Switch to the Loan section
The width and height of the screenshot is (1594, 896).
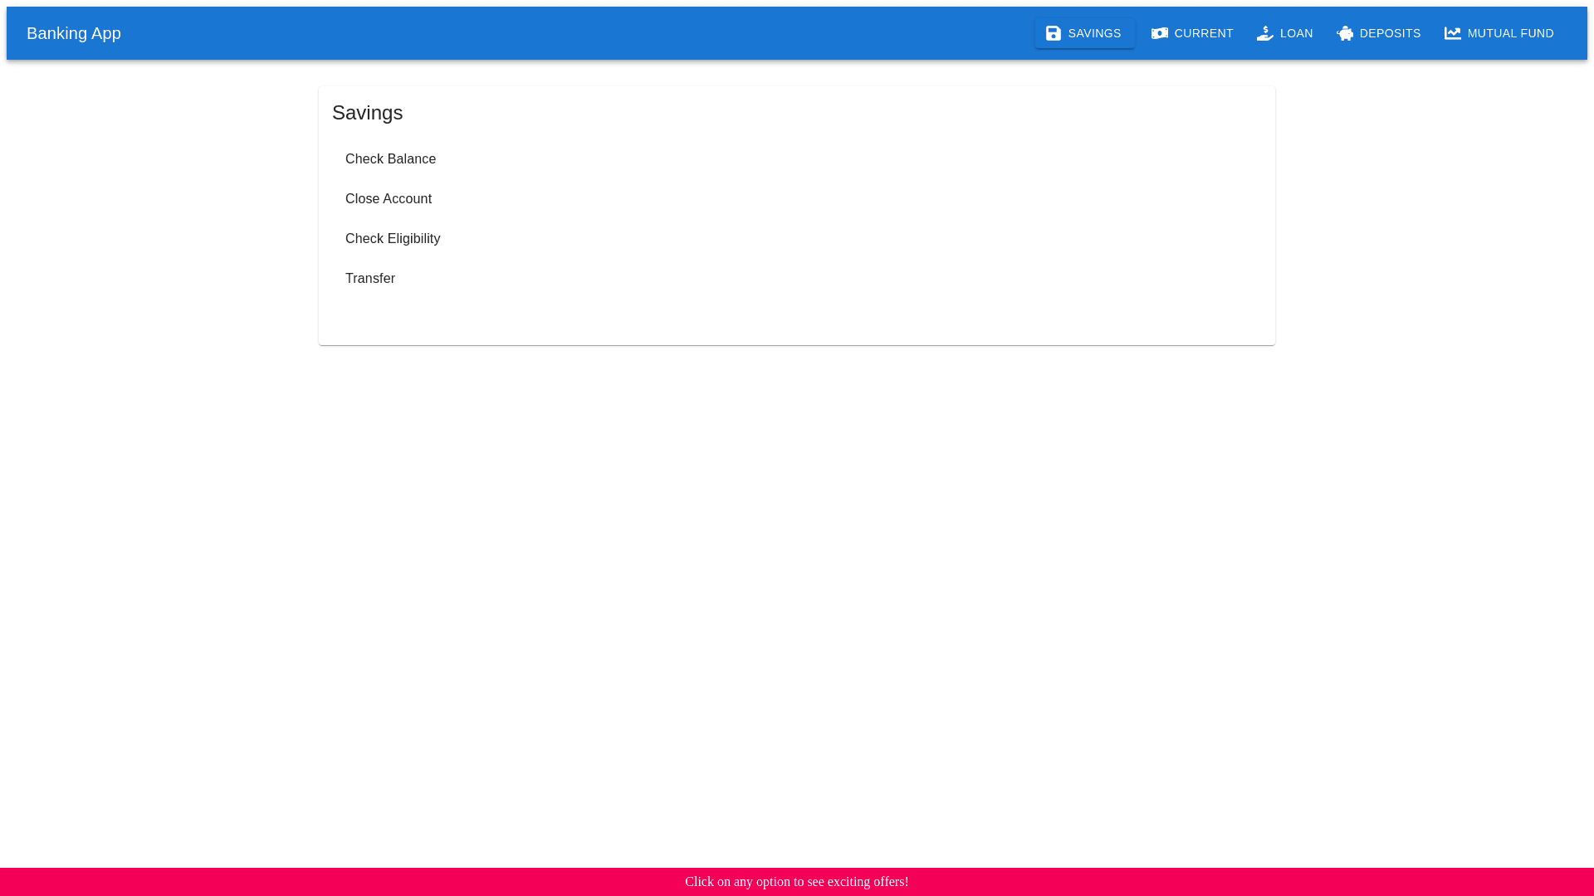click(x=1285, y=33)
